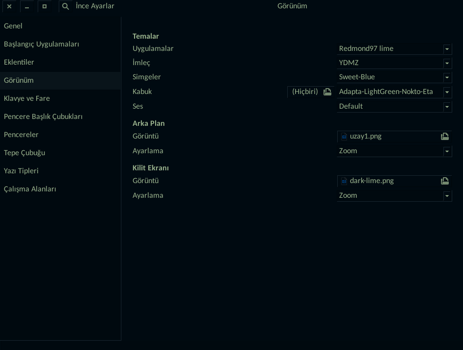Viewport: 463px width, 350px height.
Task: Close the İnce Ayarlar window
Action: (x=9, y=6)
